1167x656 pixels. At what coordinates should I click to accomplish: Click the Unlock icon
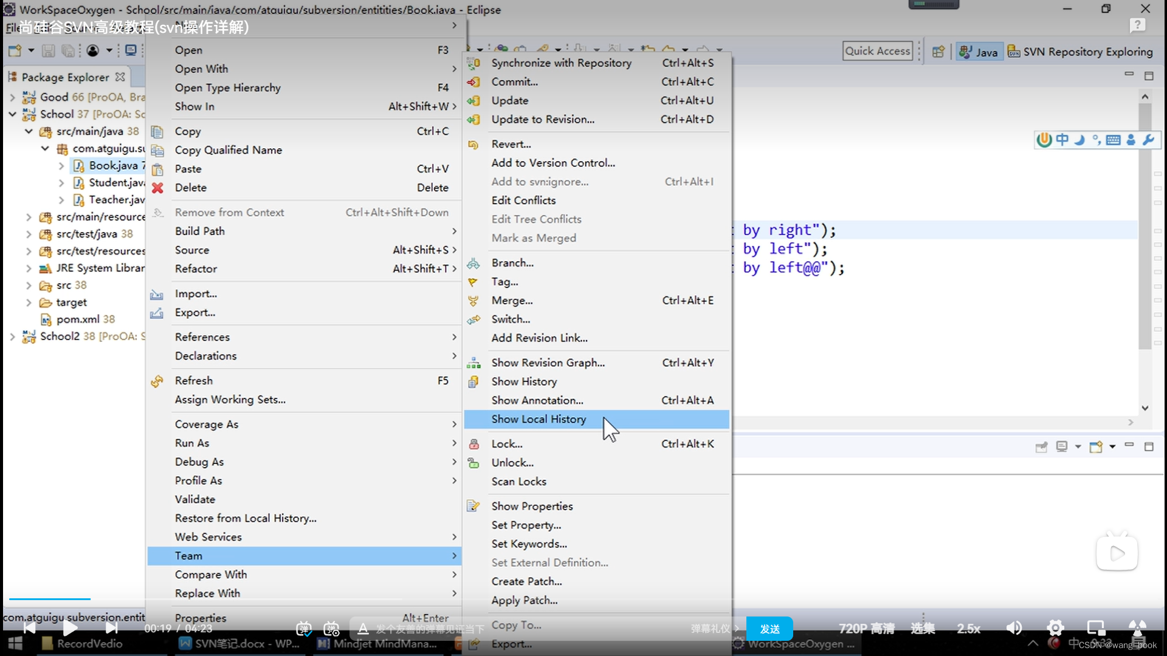[x=473, y=463]
